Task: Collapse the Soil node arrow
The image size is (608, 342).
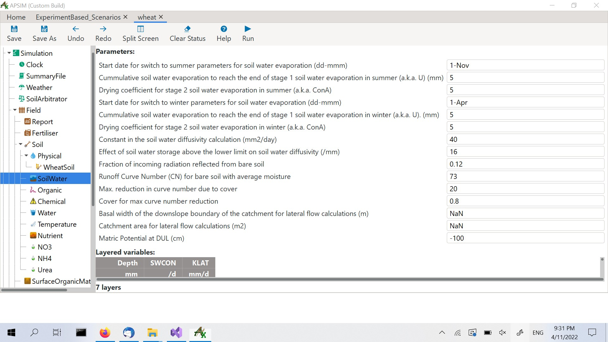Action: [x=21, y=144]
